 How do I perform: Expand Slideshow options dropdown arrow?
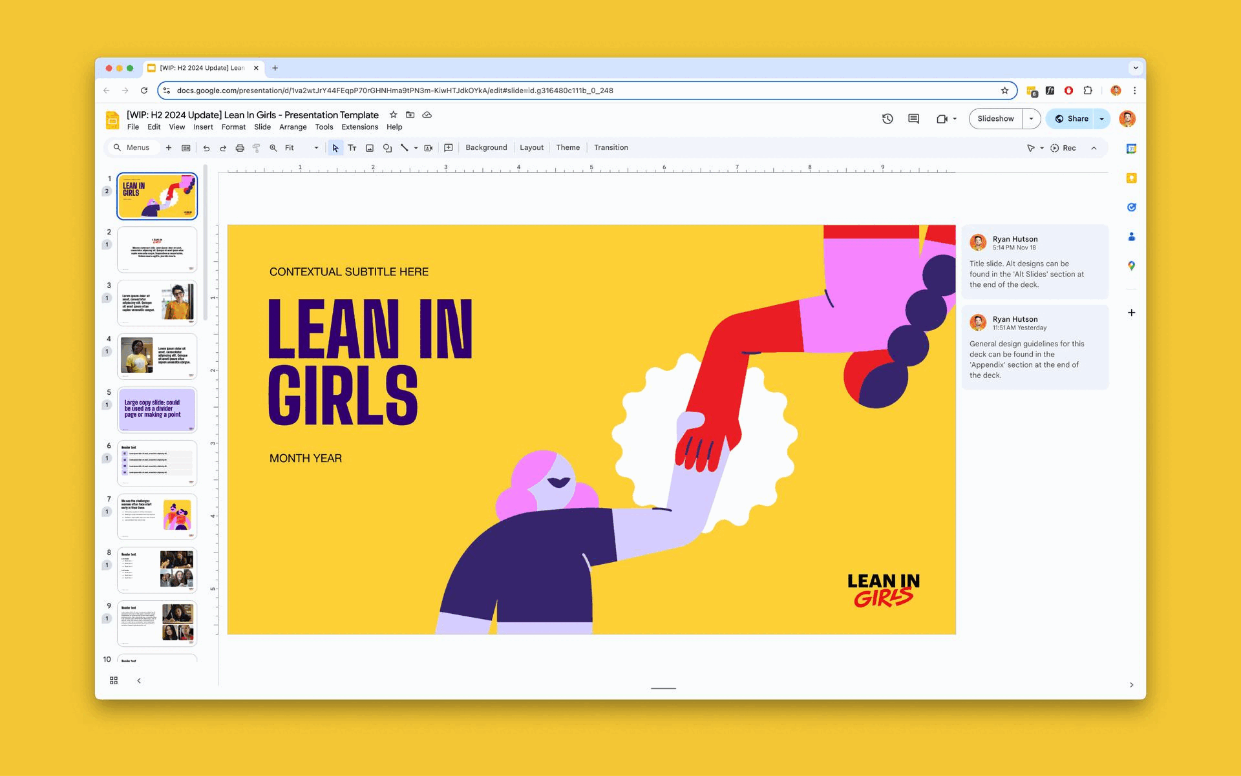pos(1031,119)
